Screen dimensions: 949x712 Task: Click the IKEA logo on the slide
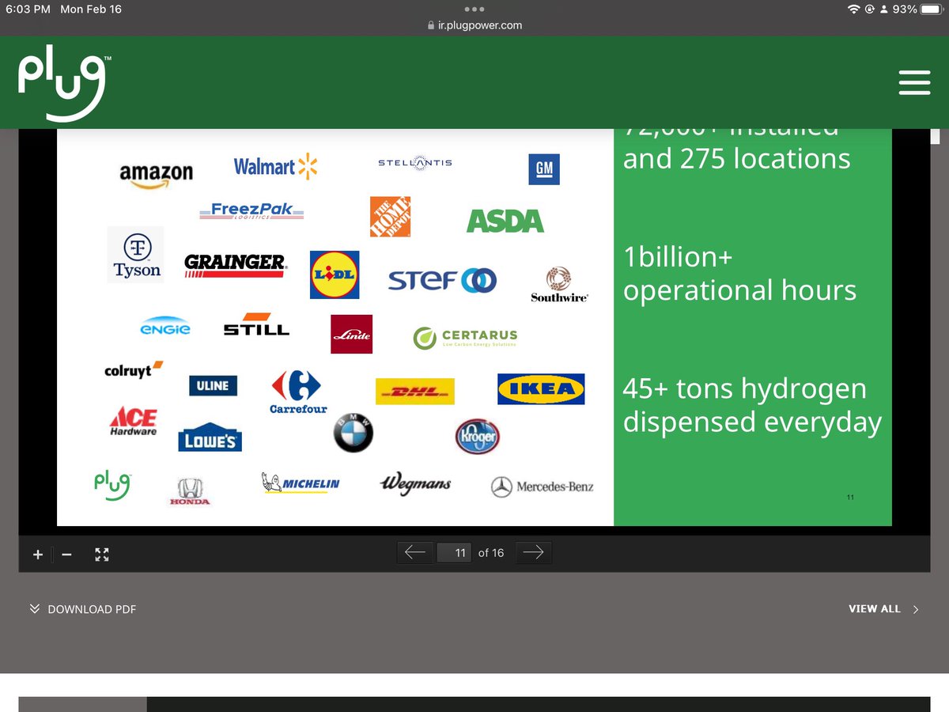(x=541, y=388)
